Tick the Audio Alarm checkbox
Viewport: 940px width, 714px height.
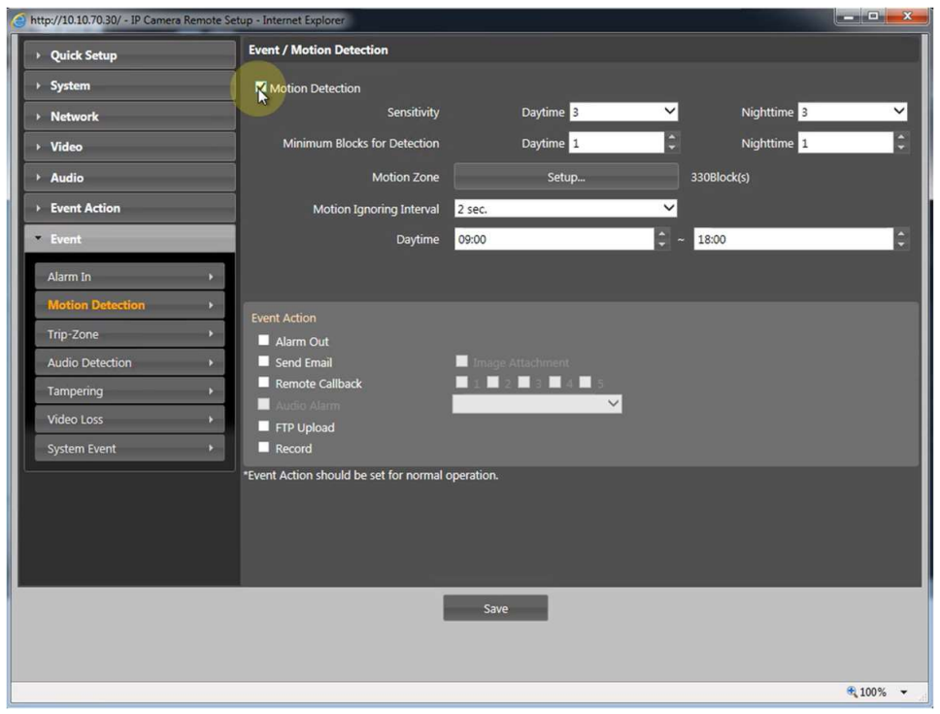coord(263,404)
